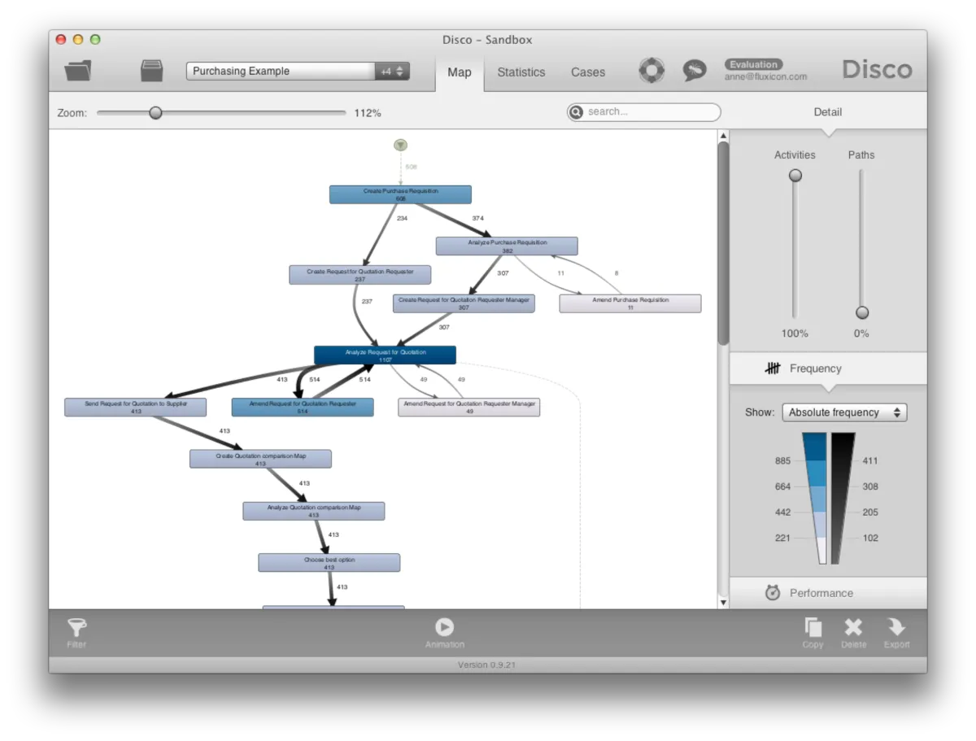Click the Disco logo
Screen dimensions: 976x741
(x=877, y=69)
